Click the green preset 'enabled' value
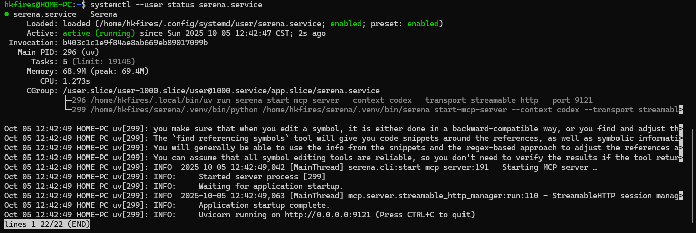The height and width of the screenshot is (233, 696). point(423,24)
